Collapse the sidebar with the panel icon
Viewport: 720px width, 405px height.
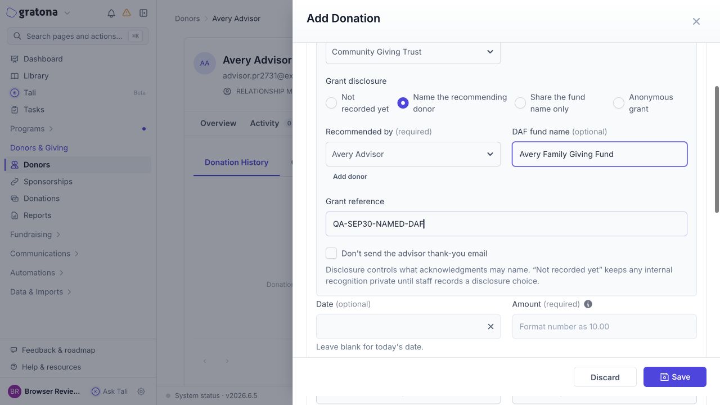(143, 13)
